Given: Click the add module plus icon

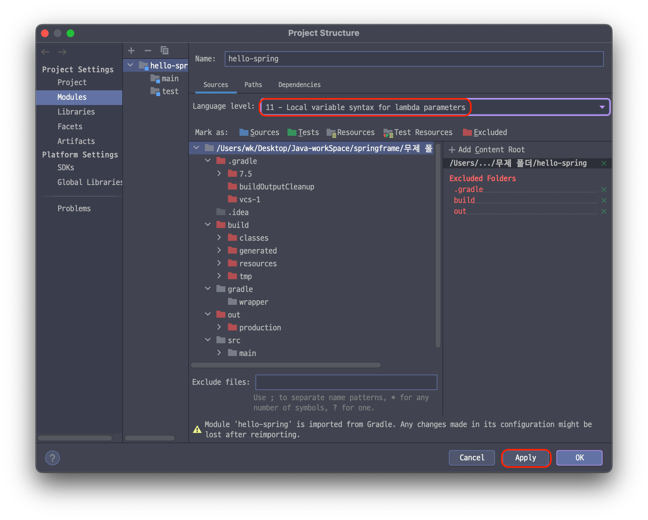Looking at the screenshot, I should (131, 51).
